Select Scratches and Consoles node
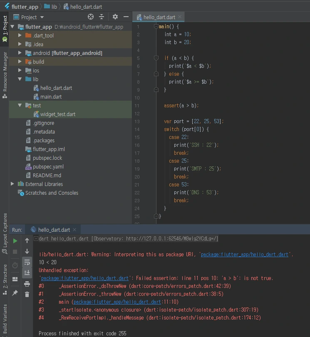 [52, 193]
